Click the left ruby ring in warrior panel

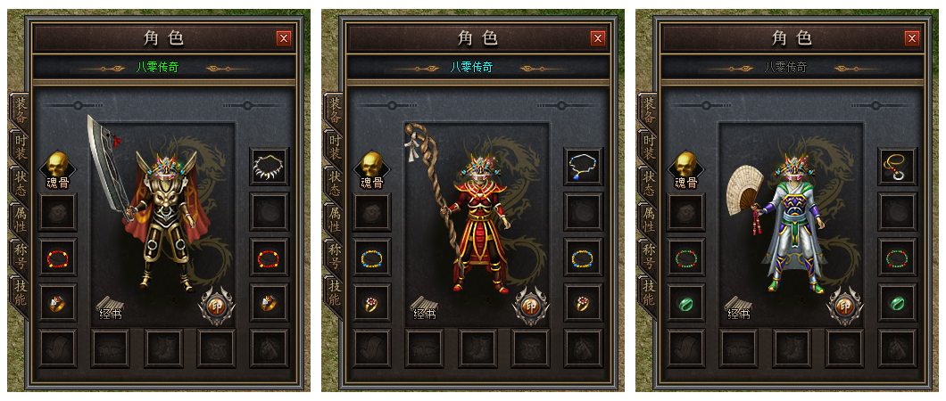[58, 303]
